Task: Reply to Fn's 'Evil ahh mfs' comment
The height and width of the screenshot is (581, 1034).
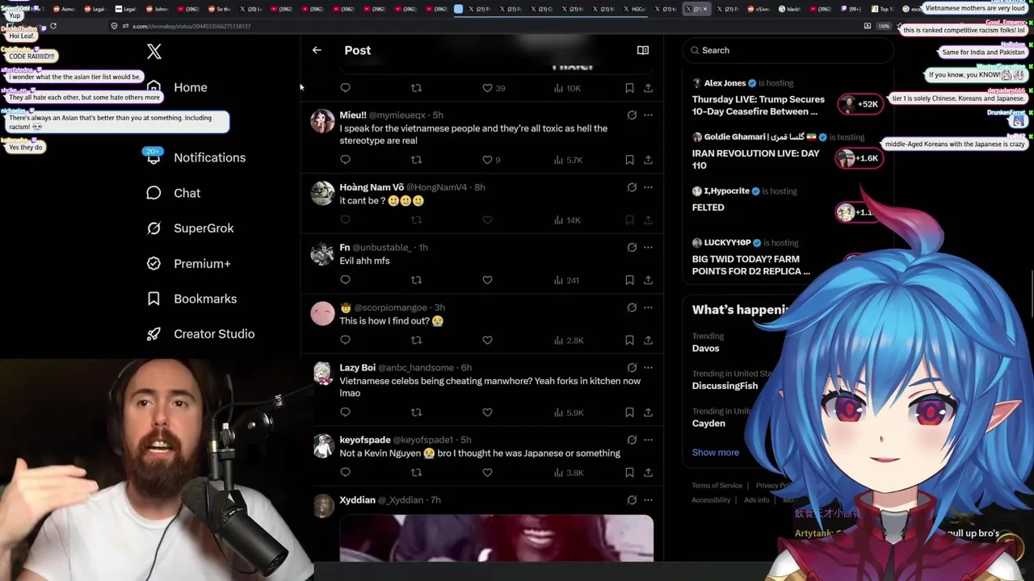Action: coord(345,280)
